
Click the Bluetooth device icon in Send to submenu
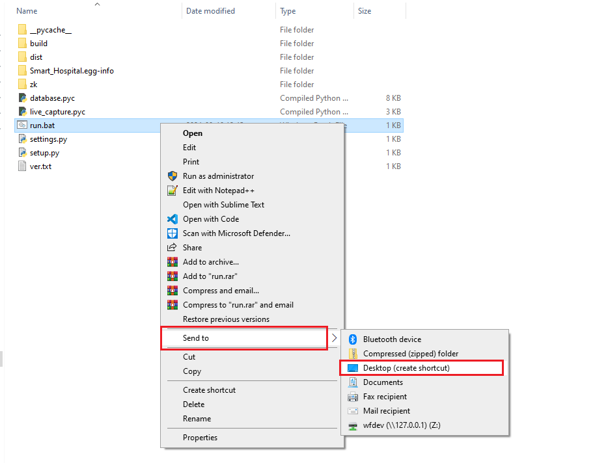coord(352,339)
